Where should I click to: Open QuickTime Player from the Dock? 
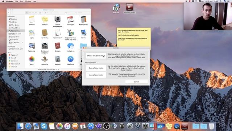[x=177, y=126]
